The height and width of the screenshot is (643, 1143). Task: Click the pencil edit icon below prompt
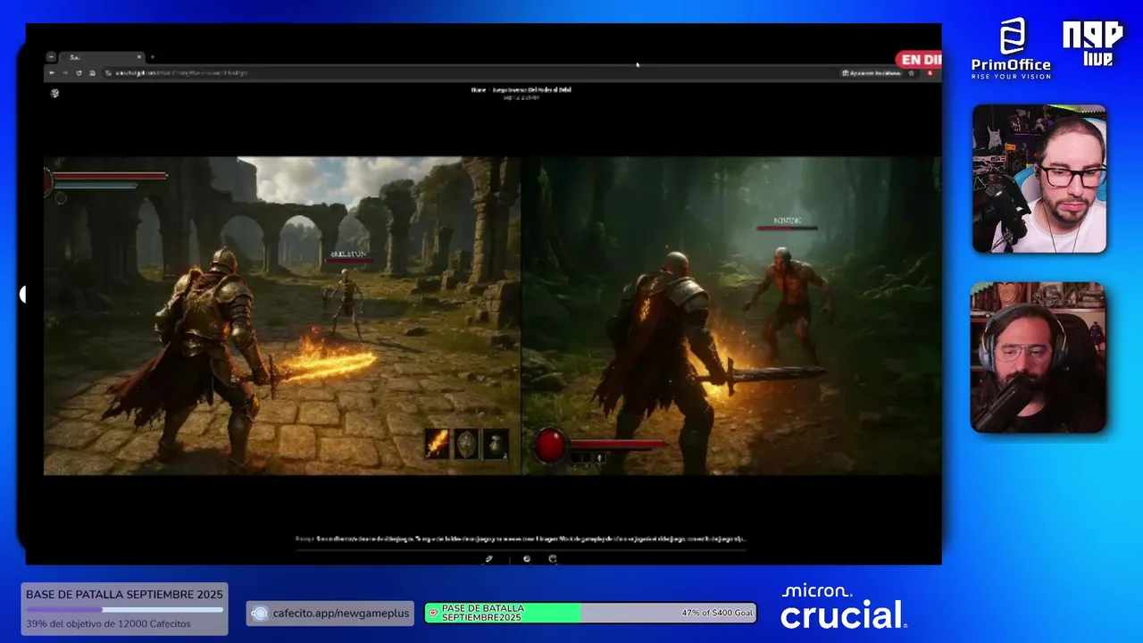(488, 559)
